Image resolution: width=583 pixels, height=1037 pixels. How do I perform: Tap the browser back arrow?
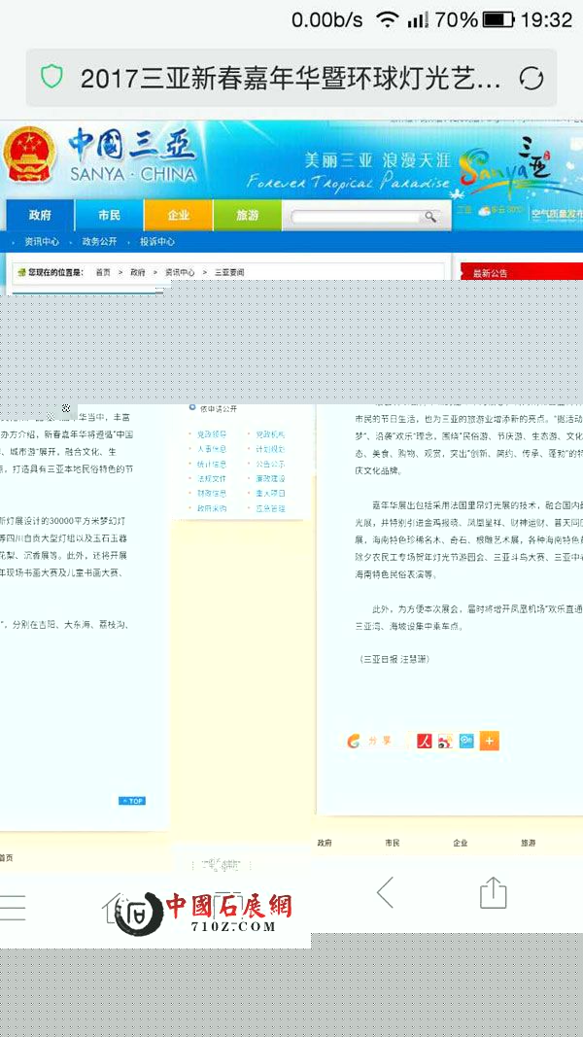[385, 891]
